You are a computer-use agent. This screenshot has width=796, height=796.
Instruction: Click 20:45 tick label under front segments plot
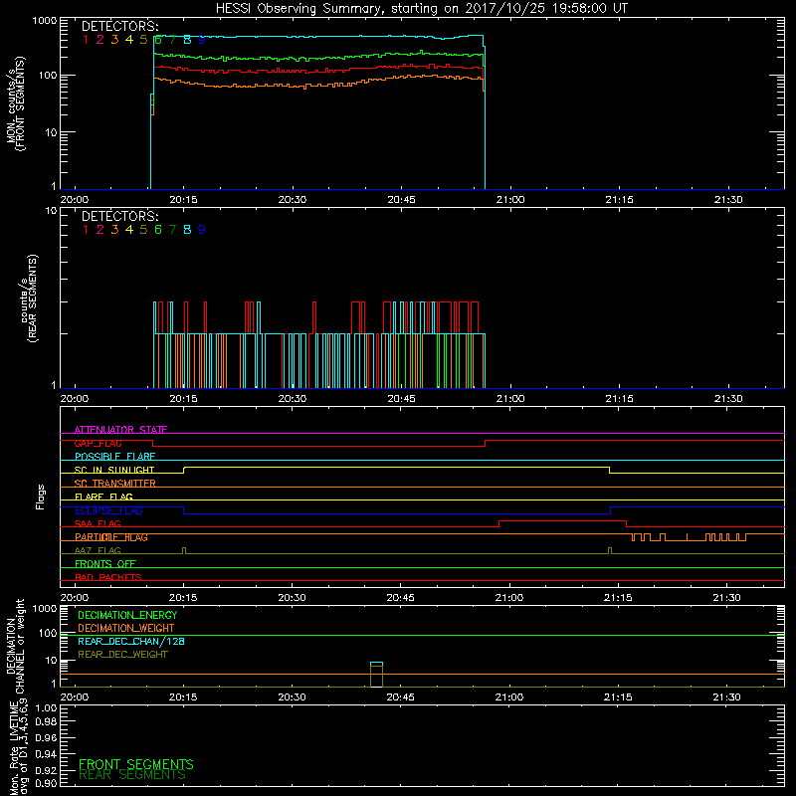(402, 200)
